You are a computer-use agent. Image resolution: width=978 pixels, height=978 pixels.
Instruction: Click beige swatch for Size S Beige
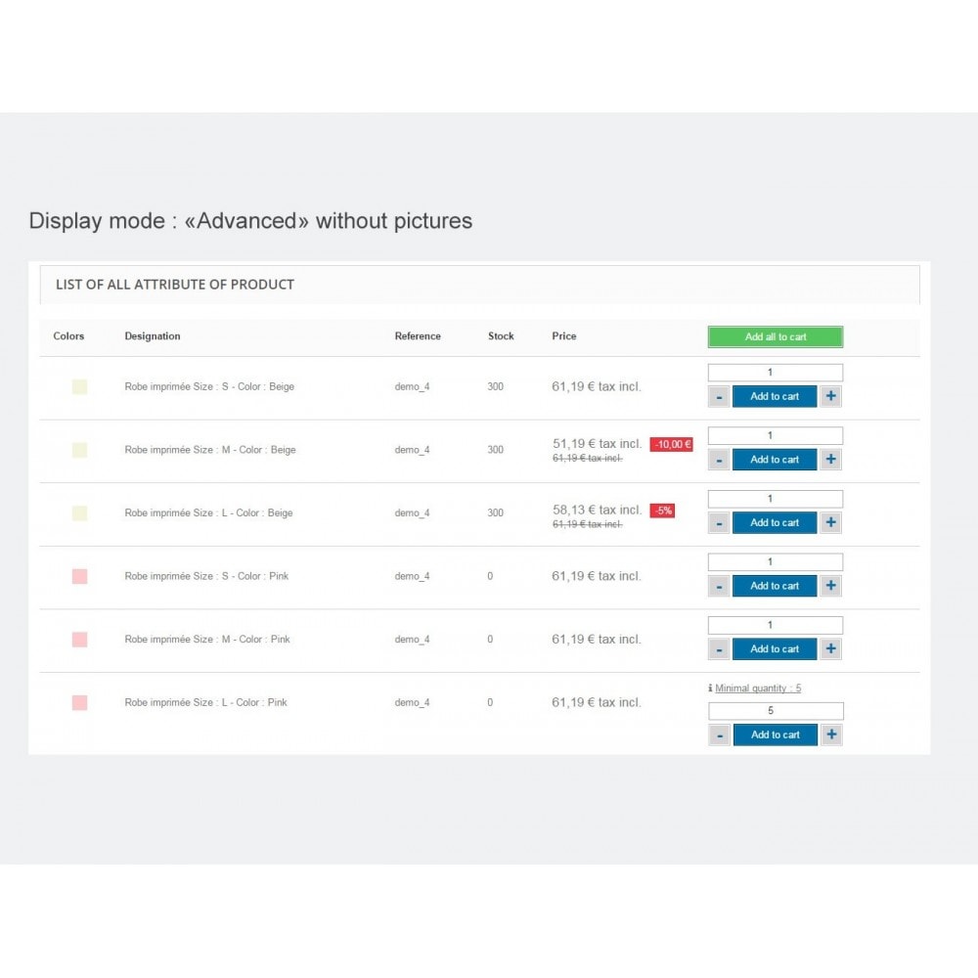pyautogui.click(x=79, y=386)
